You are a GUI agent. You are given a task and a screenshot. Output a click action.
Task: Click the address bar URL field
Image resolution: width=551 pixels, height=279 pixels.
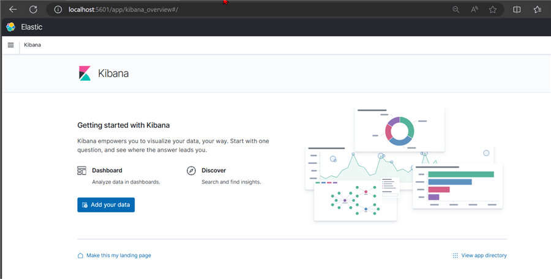click(246, 10)
